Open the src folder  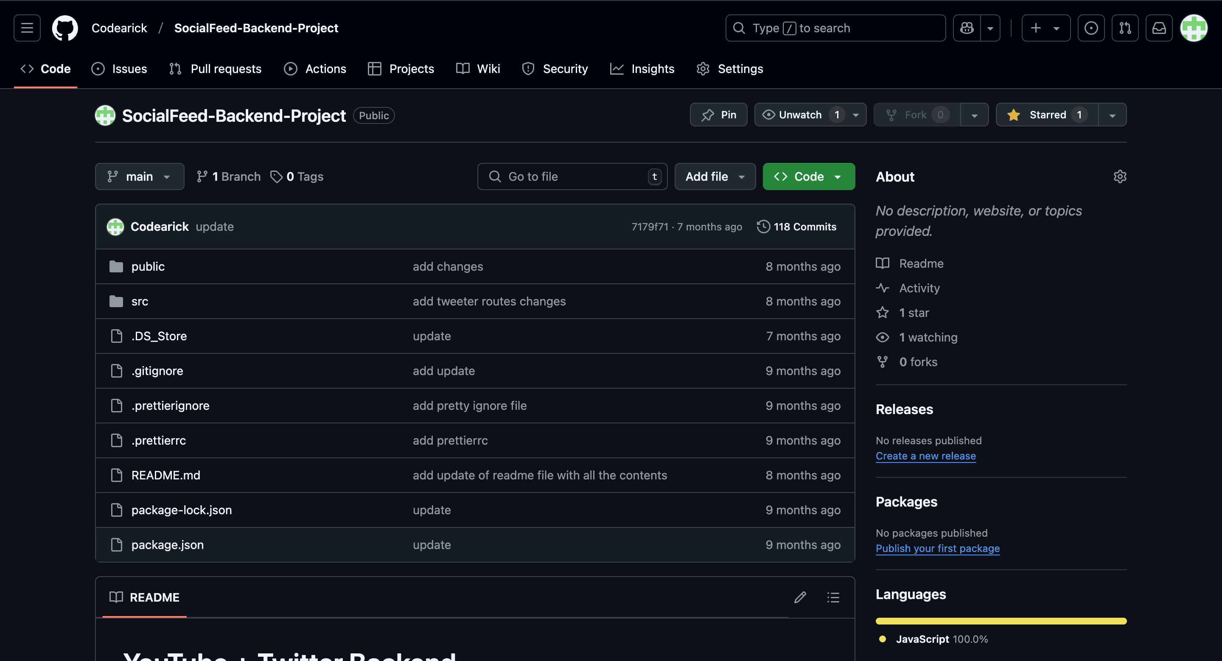pos(140,301)
